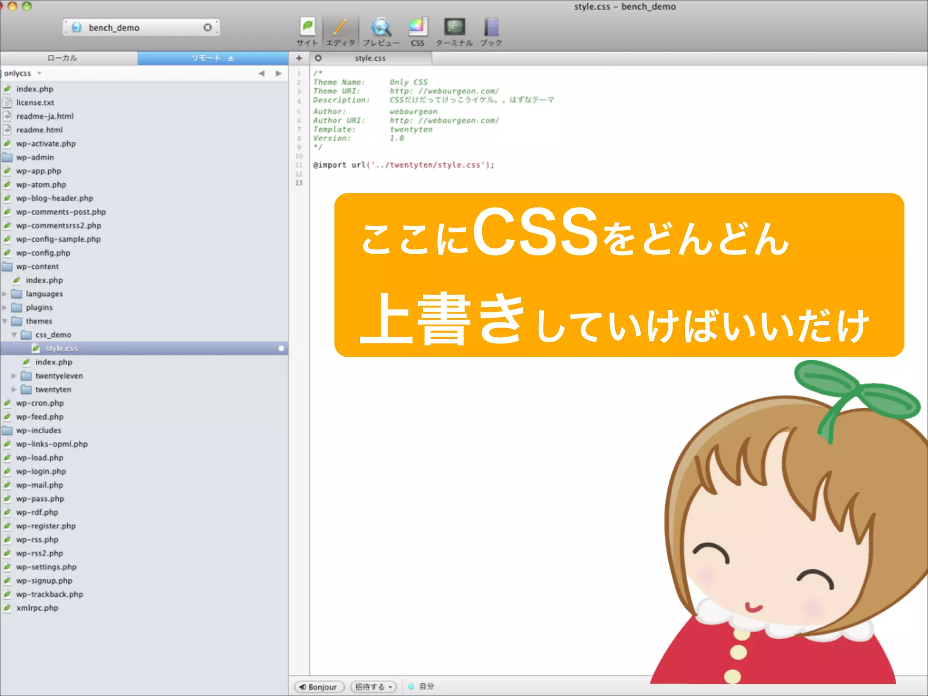Collapse the themes folder

coord(5,321)
